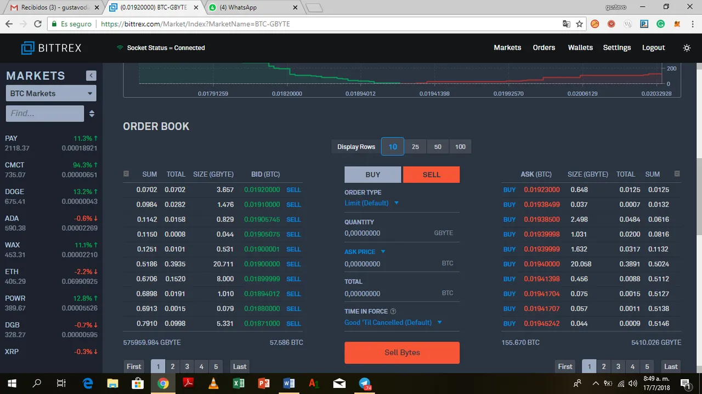Click the ask table column menu icon
Viewport: 702px width, 394px height.
[677, 174]
